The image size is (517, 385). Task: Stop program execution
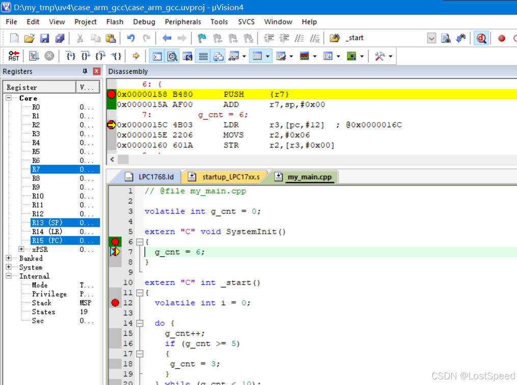(x=49, y=56)
